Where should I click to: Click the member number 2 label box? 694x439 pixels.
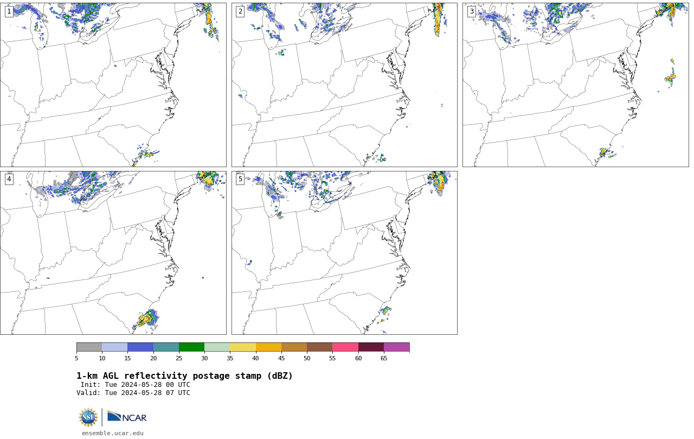(x=240, y=11)
